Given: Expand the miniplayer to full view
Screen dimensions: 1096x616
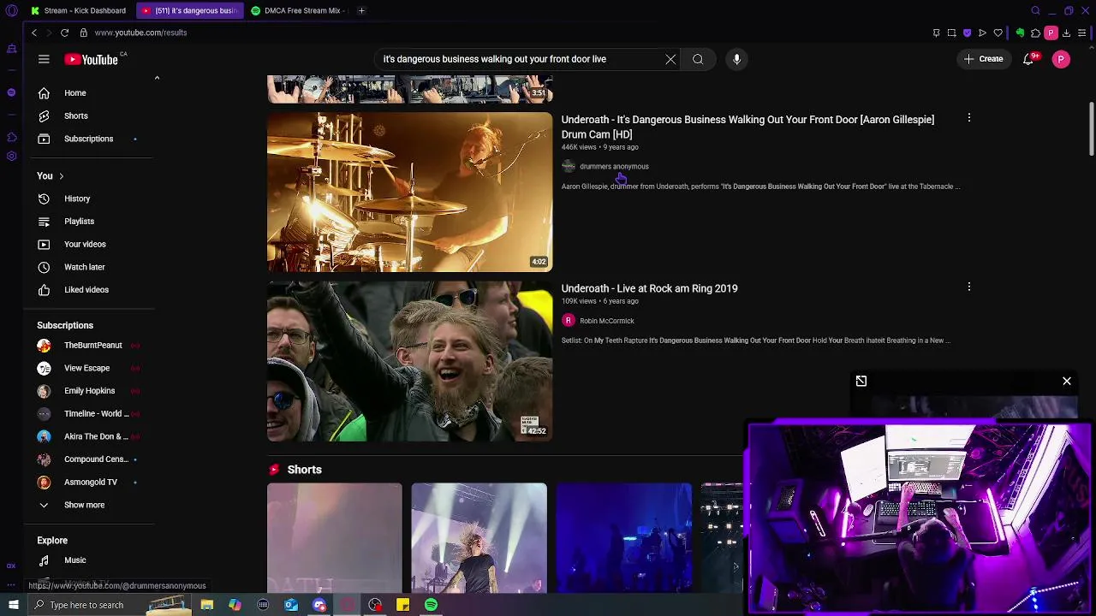Looking at the screenshot, I should tap(861, 381).
